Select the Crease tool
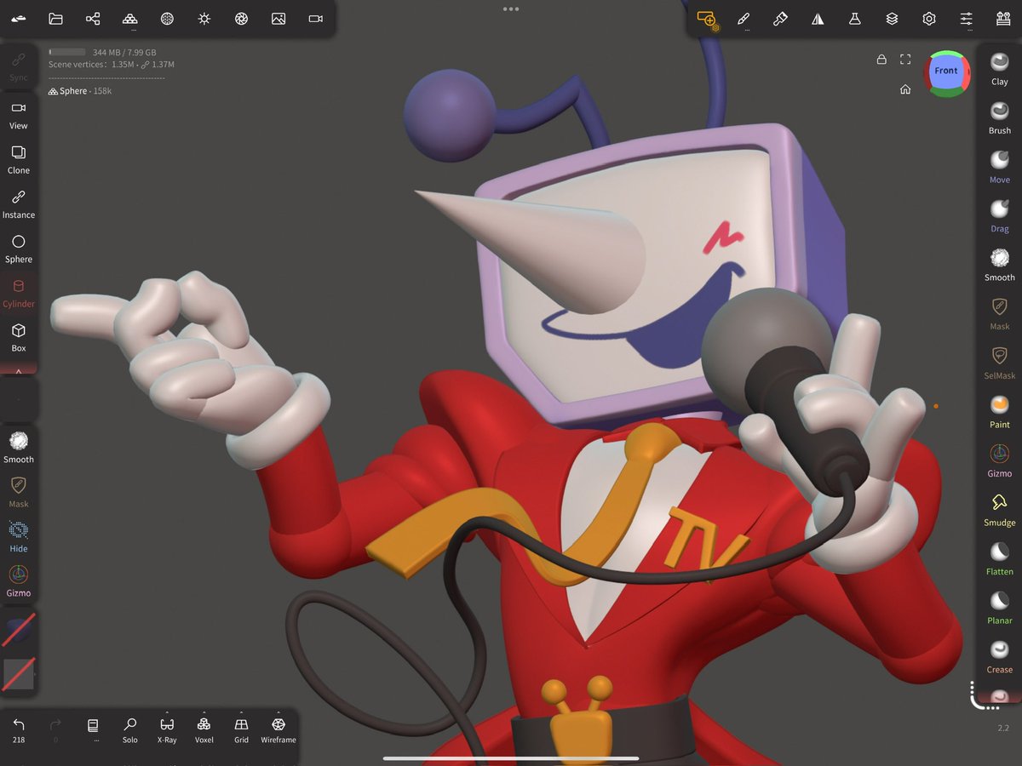 pyautogui.click(x=1000, y=656)
